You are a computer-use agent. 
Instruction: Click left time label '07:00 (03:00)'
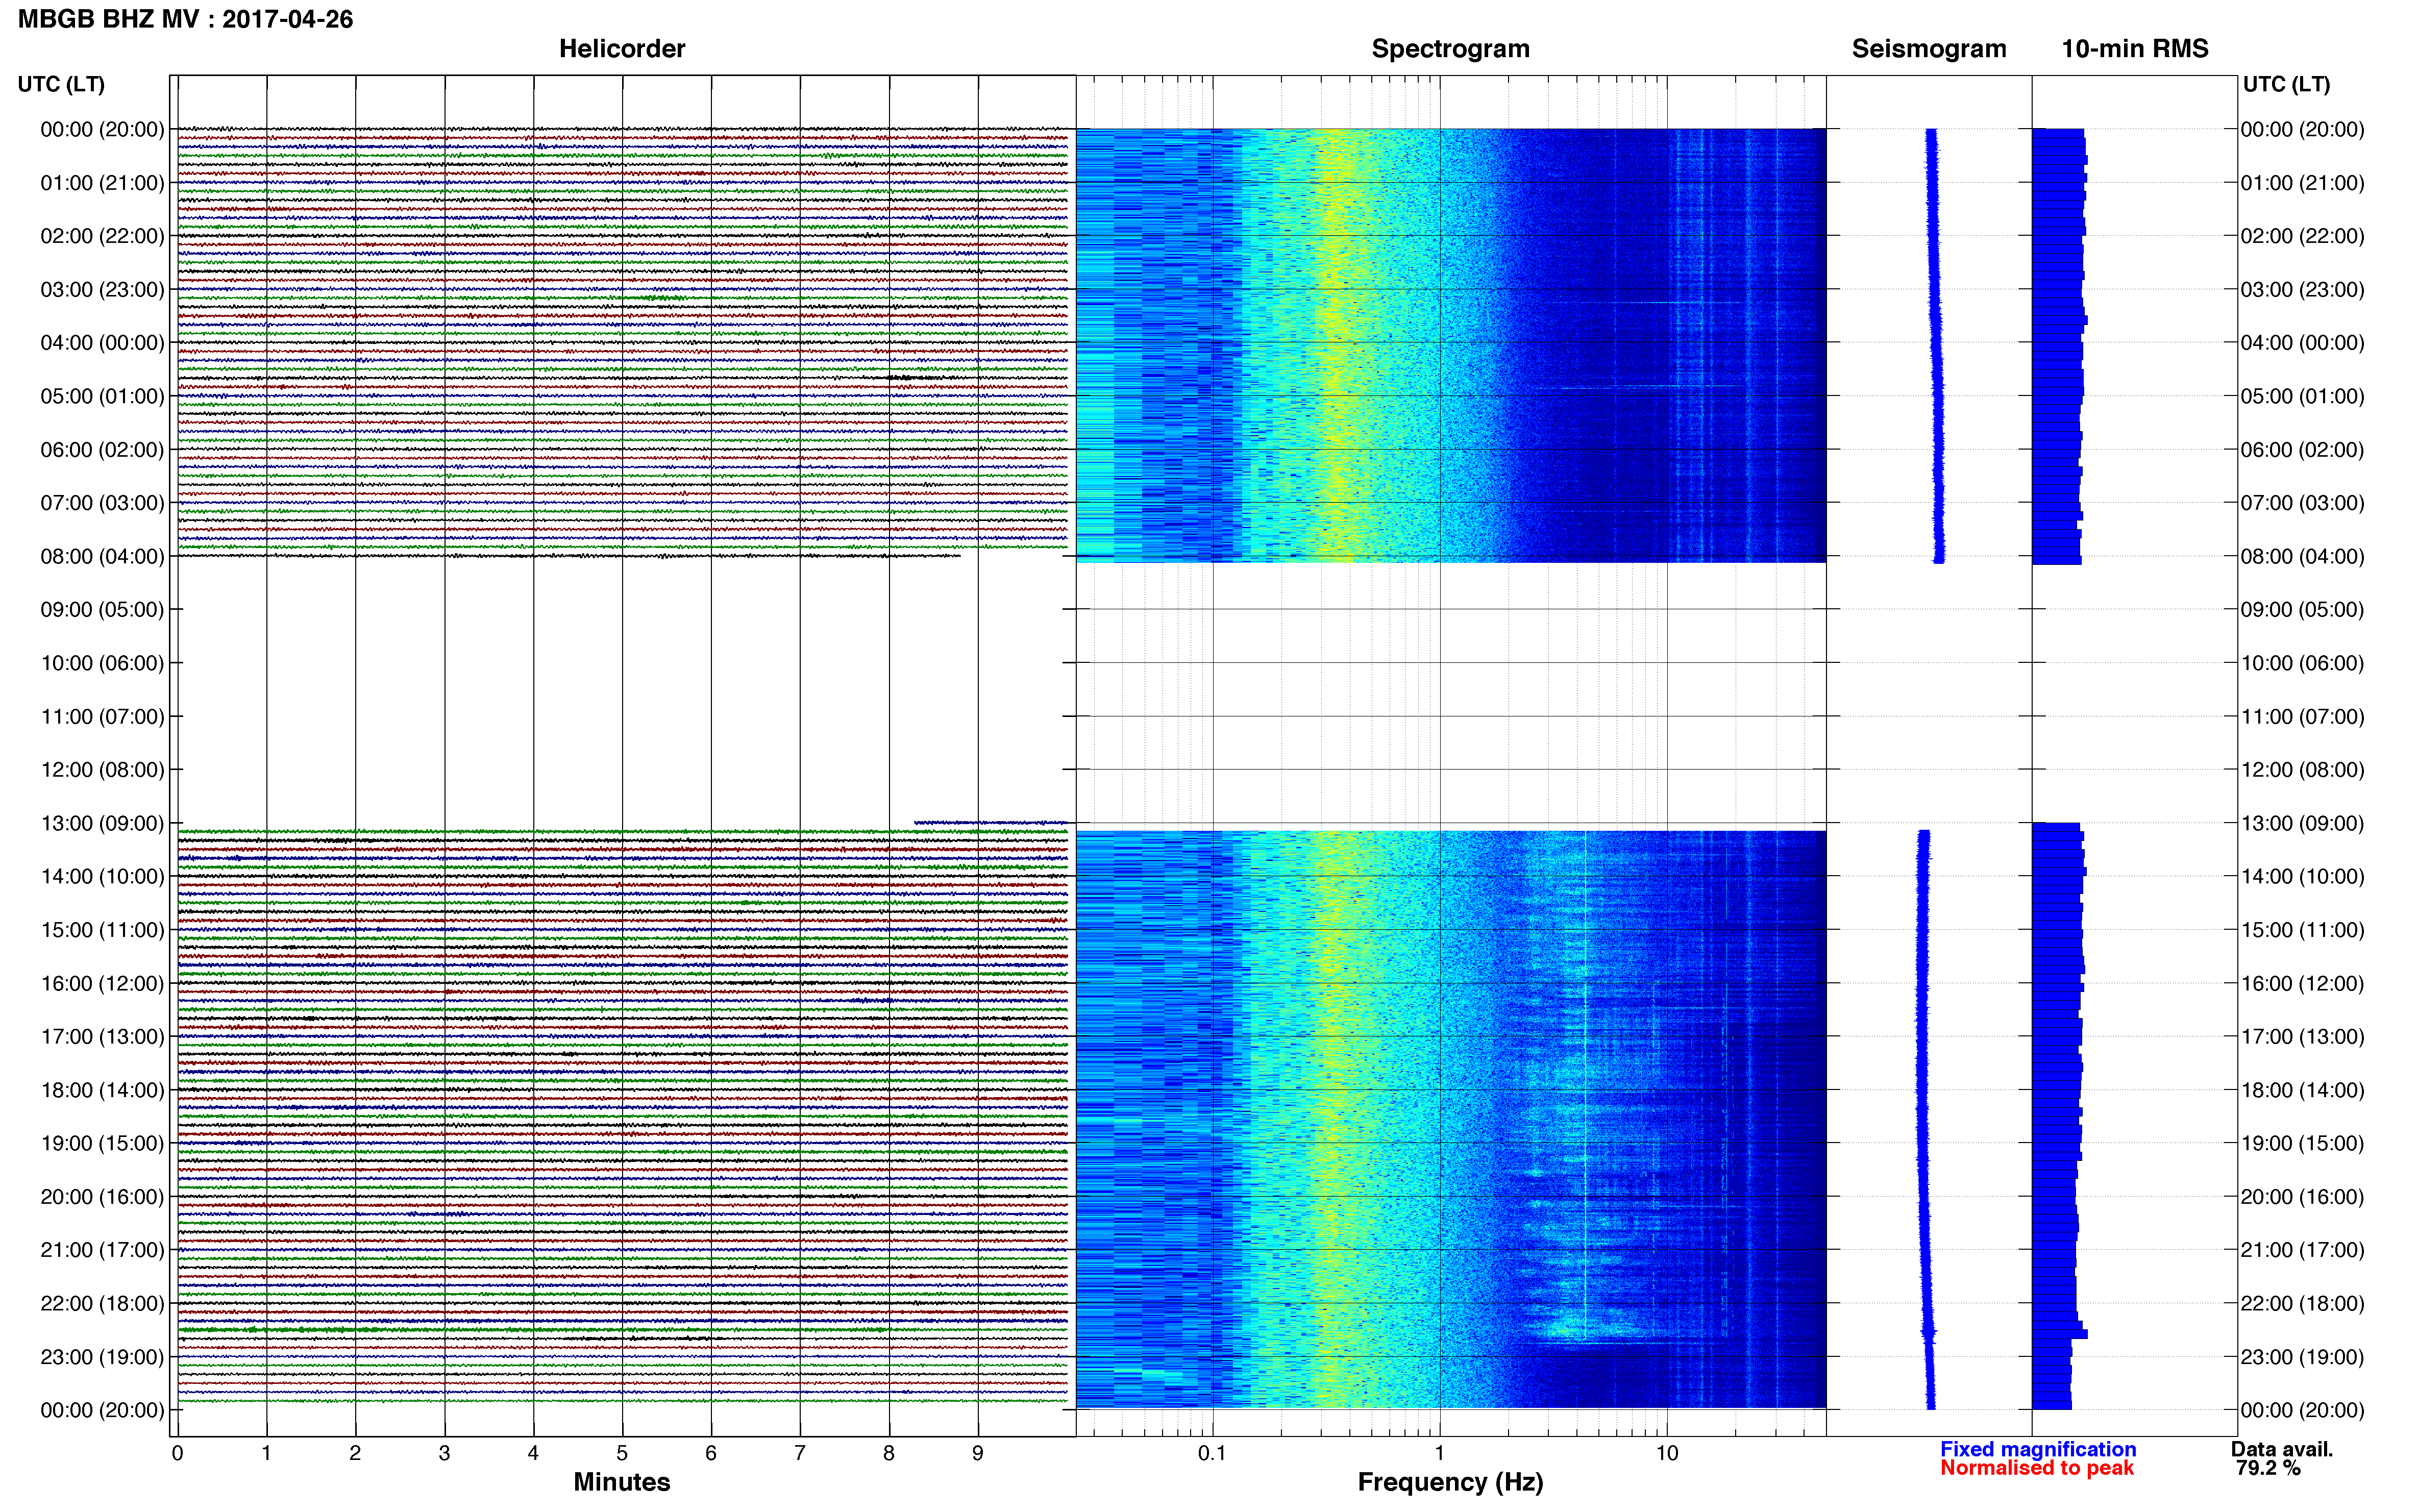[x=102, y=503]
